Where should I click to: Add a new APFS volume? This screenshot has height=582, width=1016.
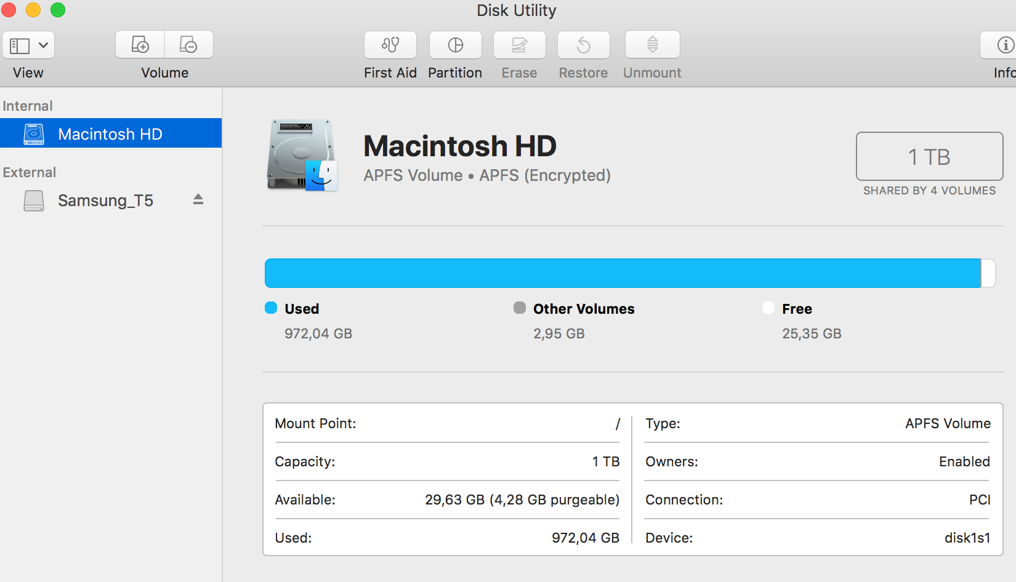pyautogui.click(x=140, y=45)
